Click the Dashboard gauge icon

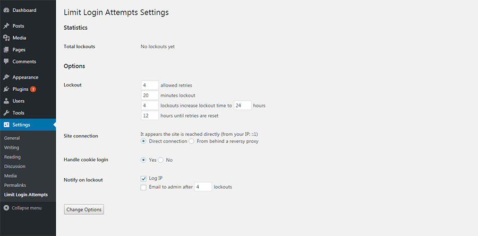[x=6, y=11]
